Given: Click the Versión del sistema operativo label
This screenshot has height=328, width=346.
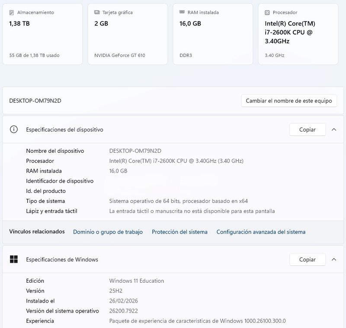Looking at the screenshot, I should point(62,311).
